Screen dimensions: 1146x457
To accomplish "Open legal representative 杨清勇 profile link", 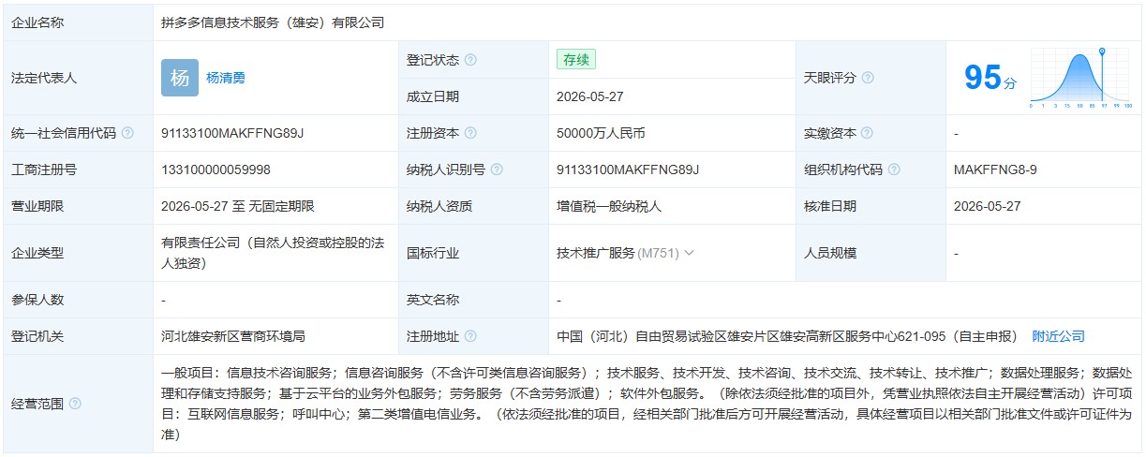I will pos(226,79).
